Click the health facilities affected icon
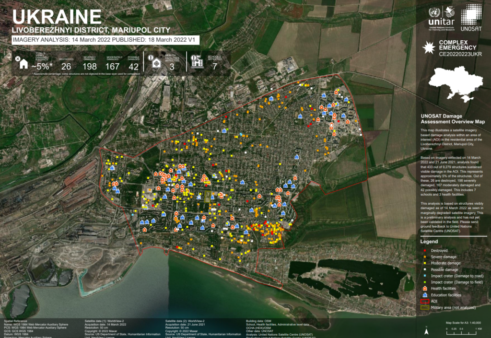Screen dimensions: 491x338 (x=156, y=63)
